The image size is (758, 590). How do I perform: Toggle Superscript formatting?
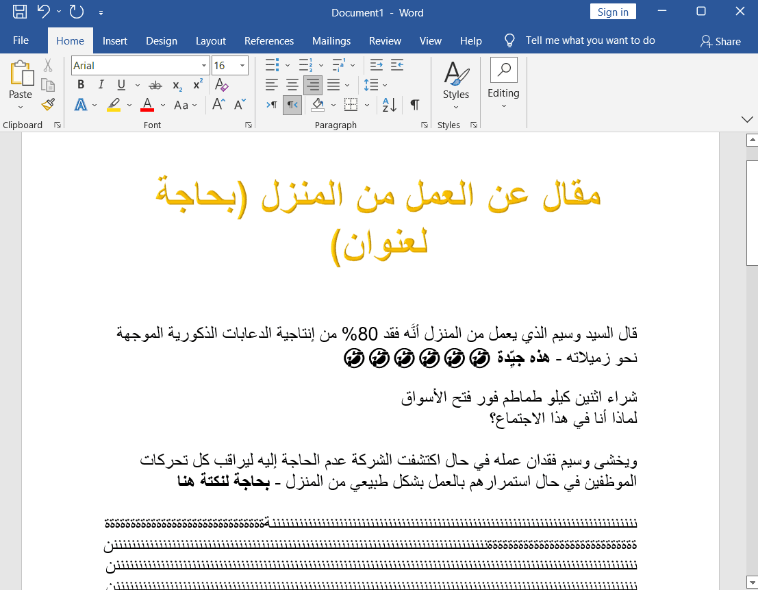pyautogui.click(x=198, y=85)
